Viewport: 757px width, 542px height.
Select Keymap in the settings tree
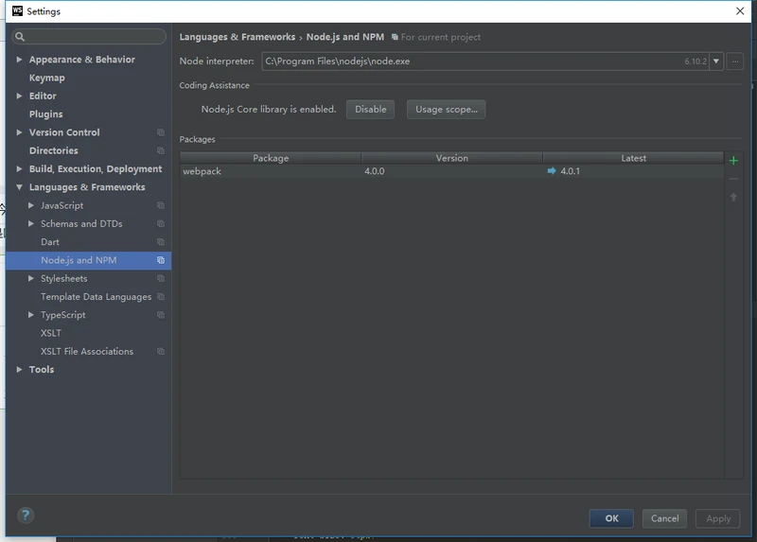(46, 78)
